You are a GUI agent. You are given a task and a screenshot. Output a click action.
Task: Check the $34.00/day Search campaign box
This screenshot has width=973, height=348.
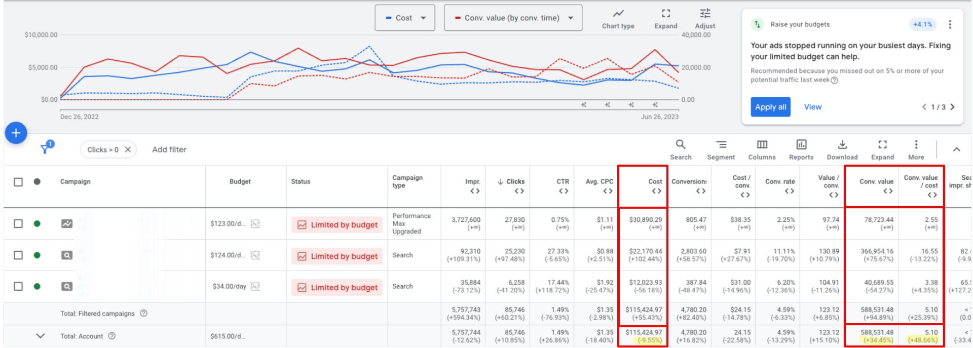pos(18,286)
